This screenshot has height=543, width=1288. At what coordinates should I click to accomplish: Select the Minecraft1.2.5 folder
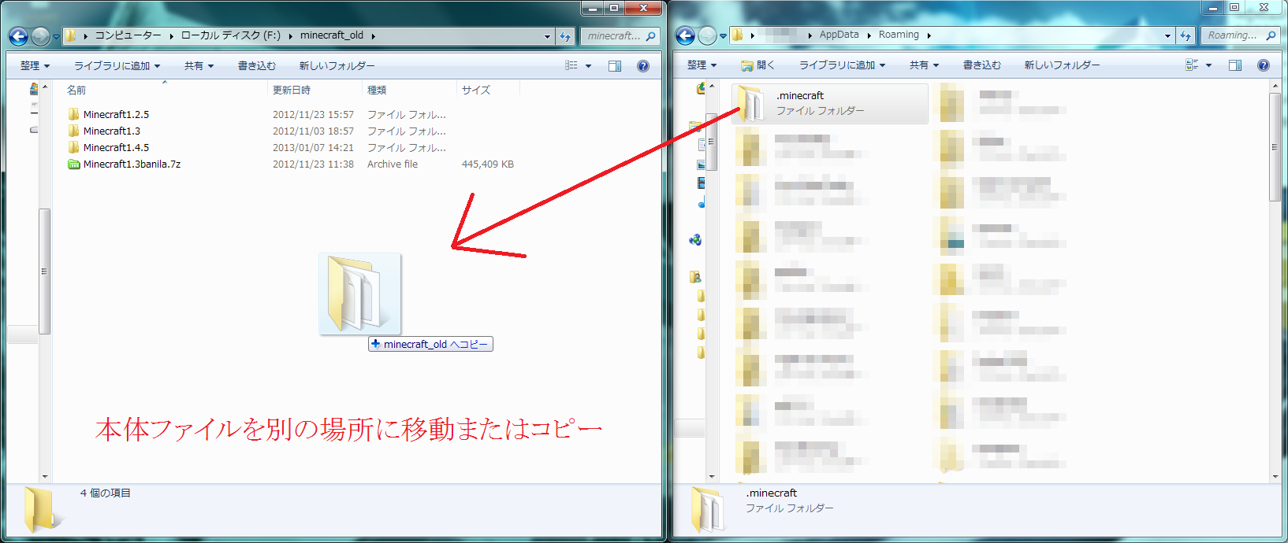tap(116, 114)
